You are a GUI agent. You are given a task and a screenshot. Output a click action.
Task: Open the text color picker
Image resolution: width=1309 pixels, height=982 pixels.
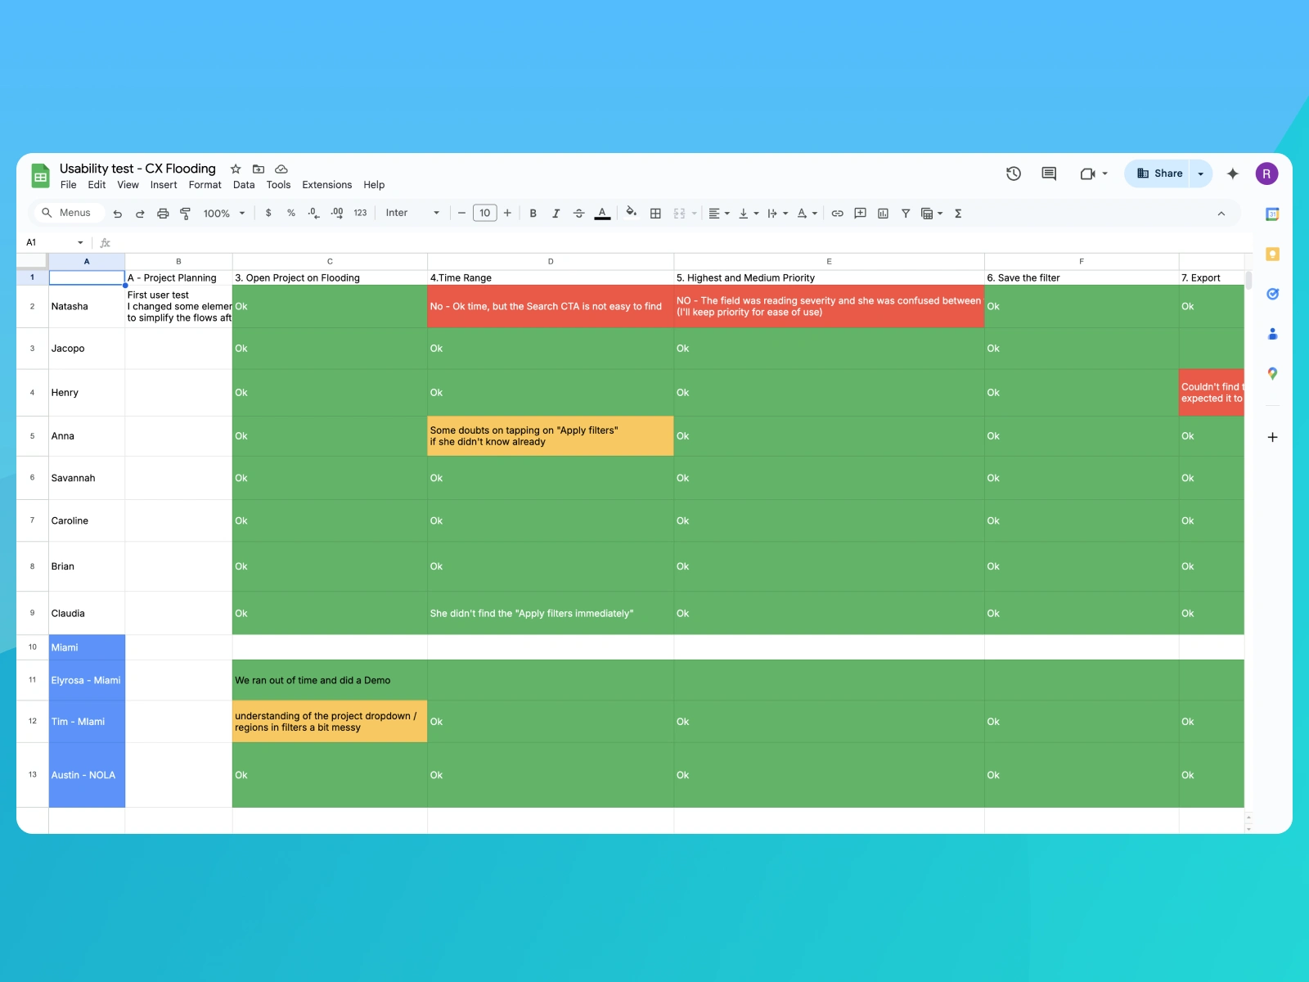pyautogui.click(x=602, y=214)
